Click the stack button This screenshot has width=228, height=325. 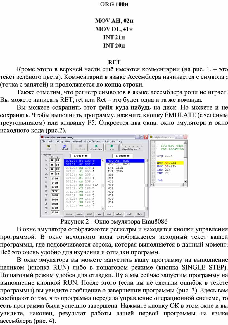click(129, 214)
